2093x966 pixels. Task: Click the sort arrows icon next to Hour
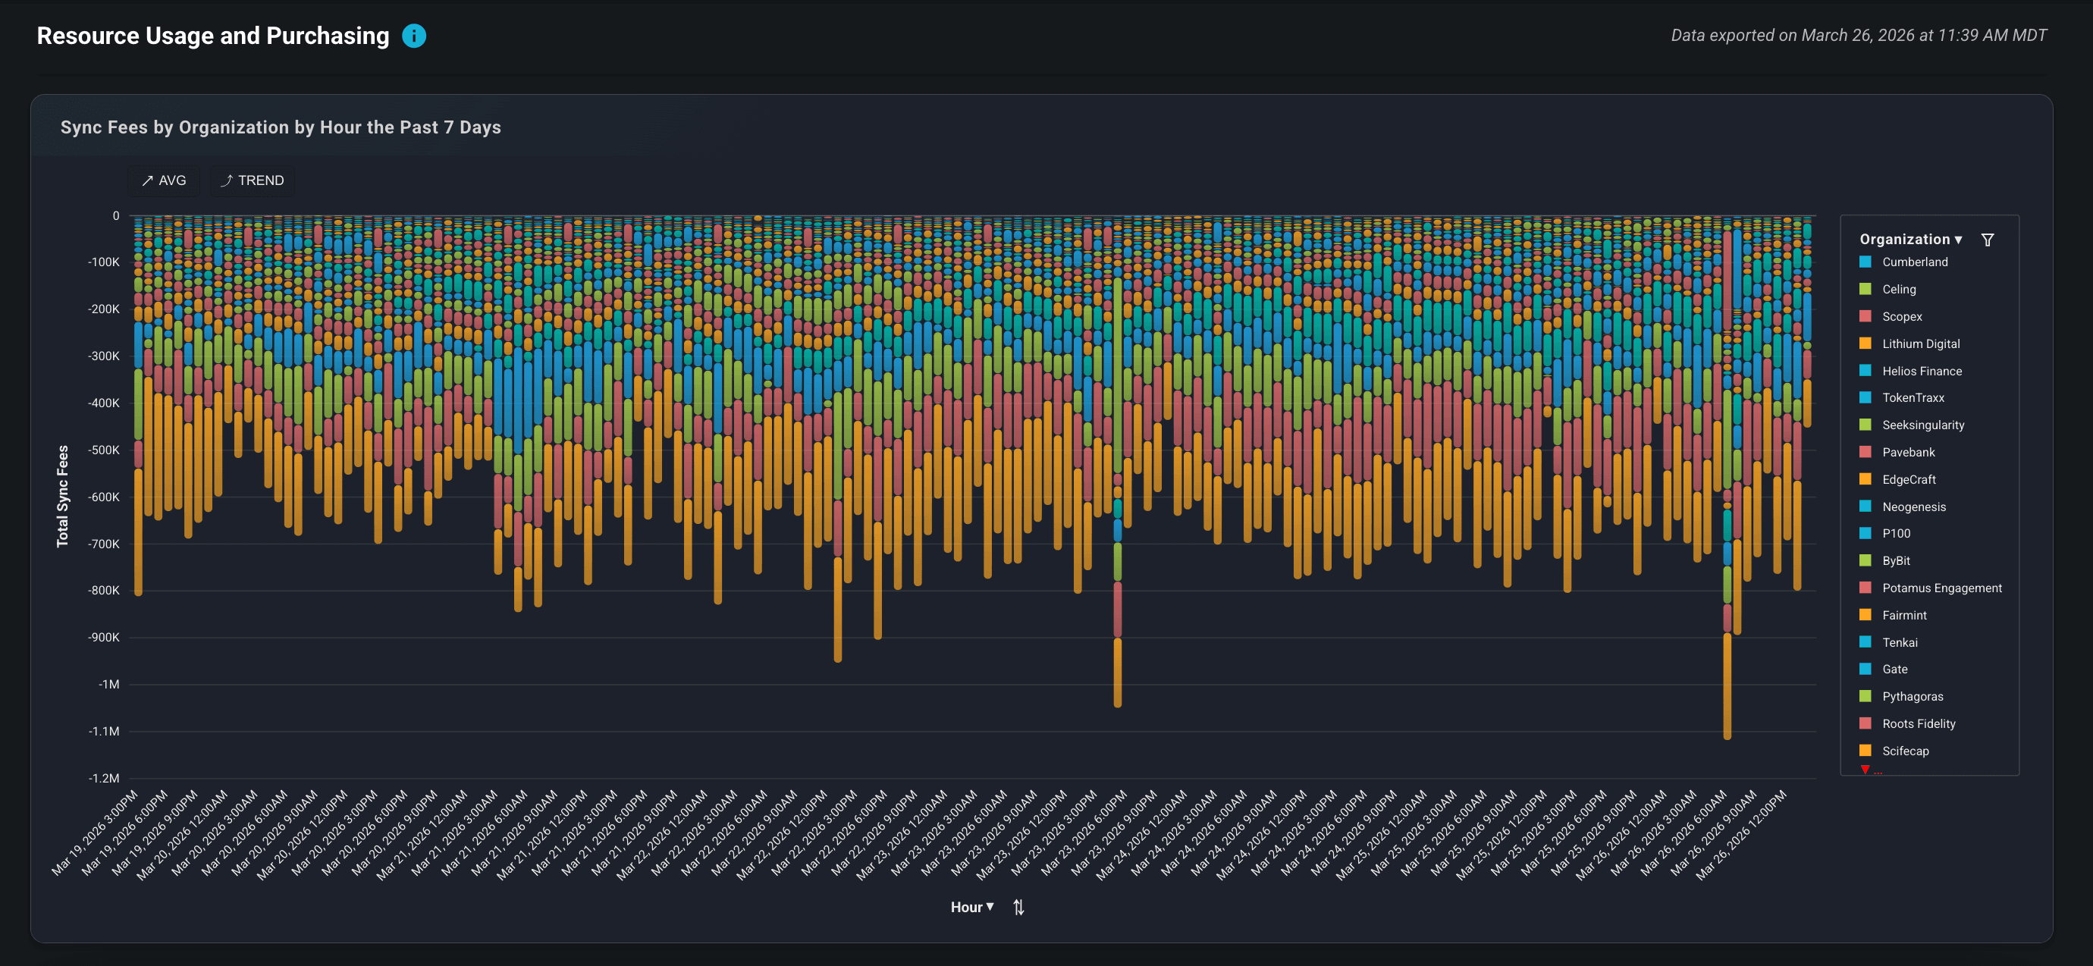tap(1018, 907)
